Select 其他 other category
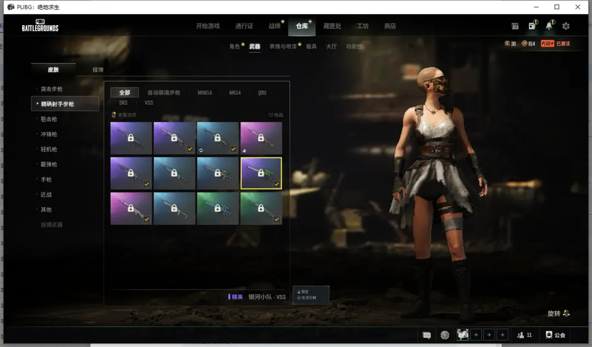This screenshot has width=592, height=347. [46, 209]
